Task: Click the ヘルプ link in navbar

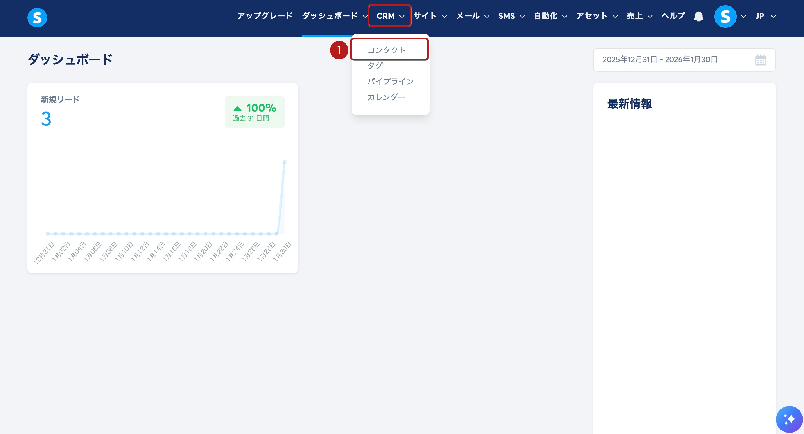Action: coord(673,16)
